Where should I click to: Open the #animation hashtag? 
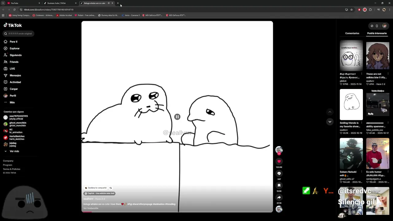[x=159, y=204]
